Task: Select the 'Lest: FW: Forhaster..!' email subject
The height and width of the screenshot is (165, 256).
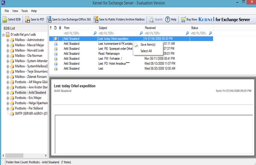Action: pos(110,59)
